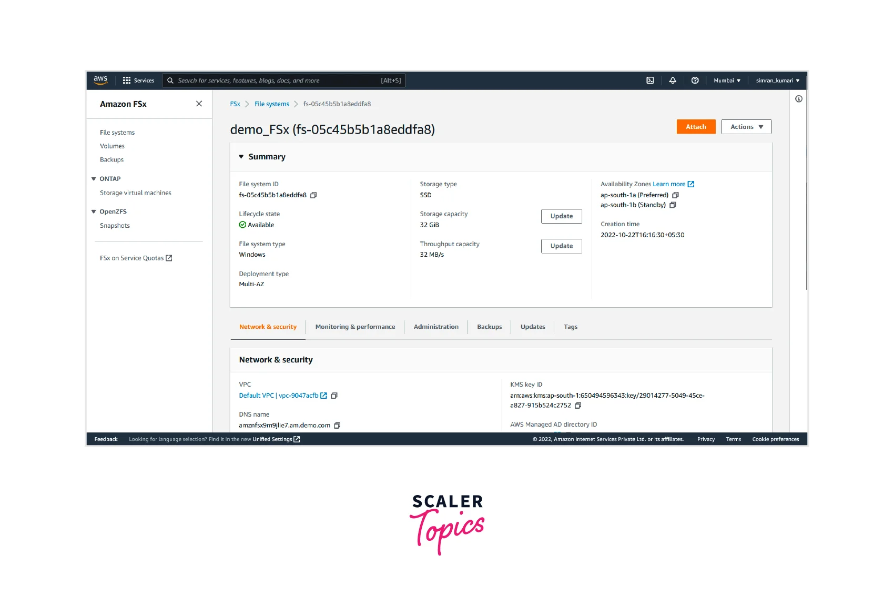Open the help question mark icon

695,80
